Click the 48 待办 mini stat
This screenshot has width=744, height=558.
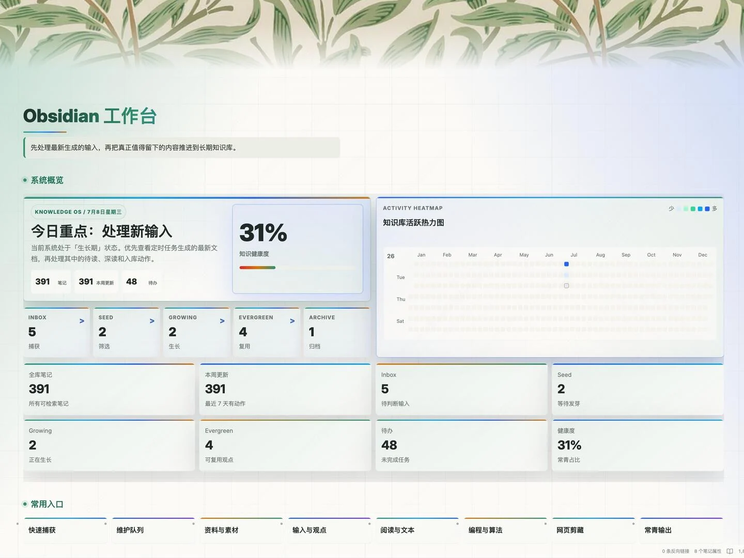coord(142,282)
